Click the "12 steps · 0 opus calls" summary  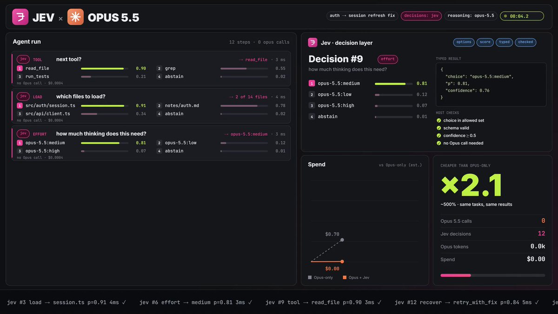tap(259, 42)
